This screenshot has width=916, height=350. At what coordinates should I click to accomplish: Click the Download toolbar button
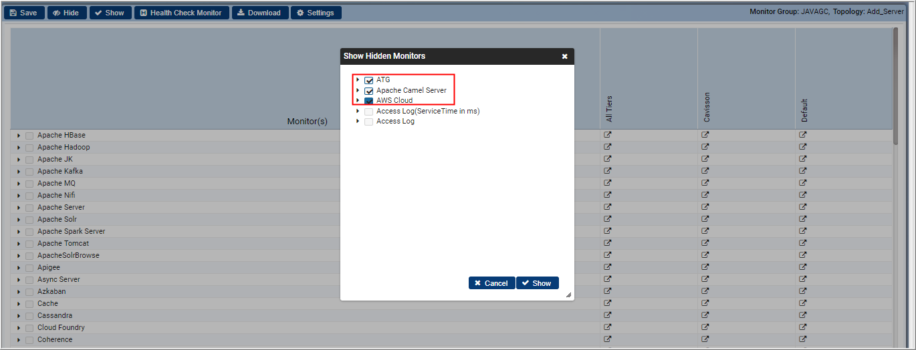coord(260,13)
